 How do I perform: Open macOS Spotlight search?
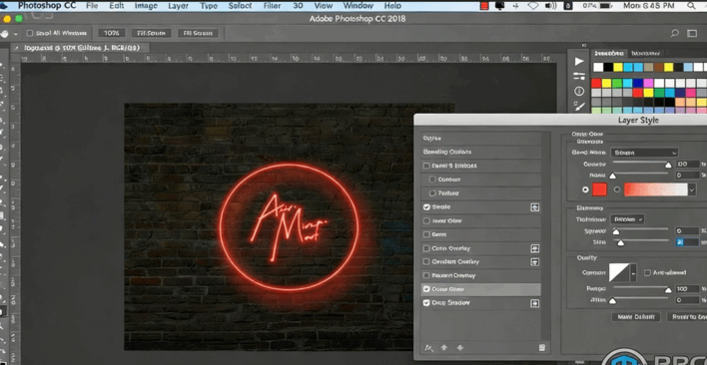[691, 6]
